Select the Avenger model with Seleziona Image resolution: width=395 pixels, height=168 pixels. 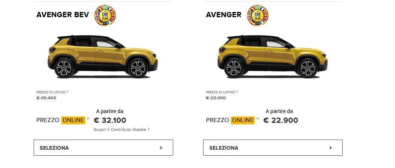[x=273, y=147]
